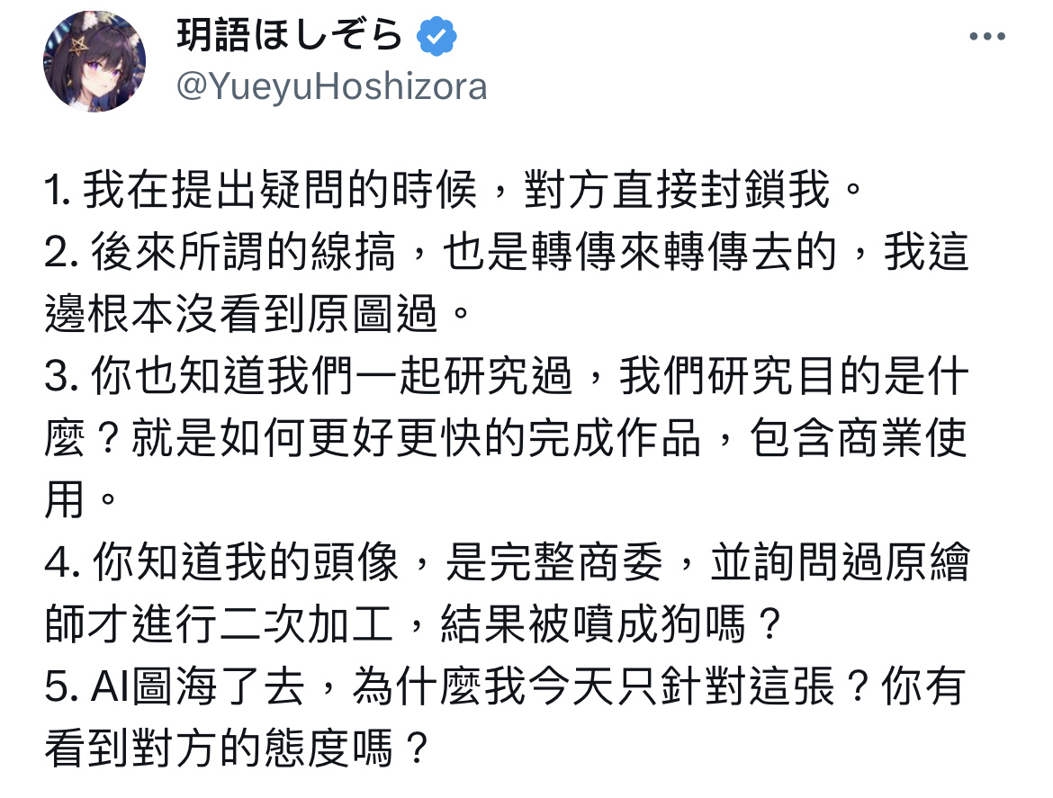The width and height of the screenshot is (1053, 798).
Task: Open the profile name 玥語ほしぞら
Action: [290, 36]
